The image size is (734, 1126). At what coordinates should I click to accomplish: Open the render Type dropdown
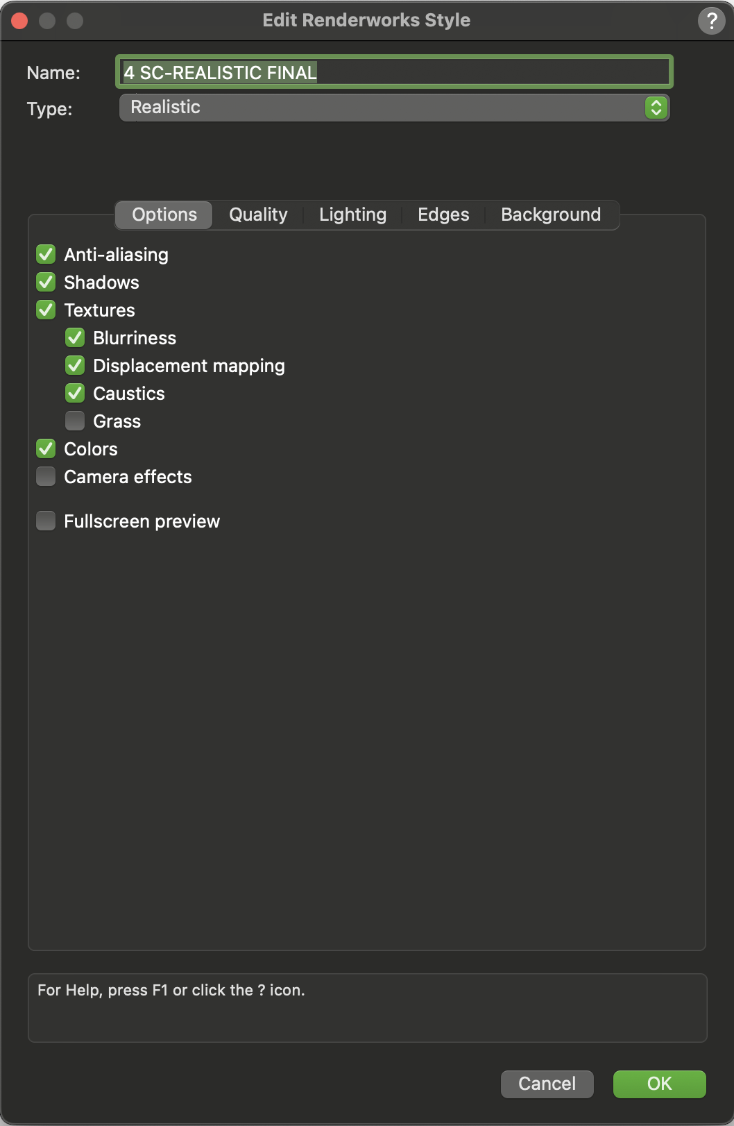[653, 108]
